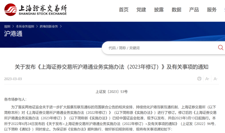Click the chevron after 规则 in breadcrumb
This screenshot has width=225, height=133.
13,26
